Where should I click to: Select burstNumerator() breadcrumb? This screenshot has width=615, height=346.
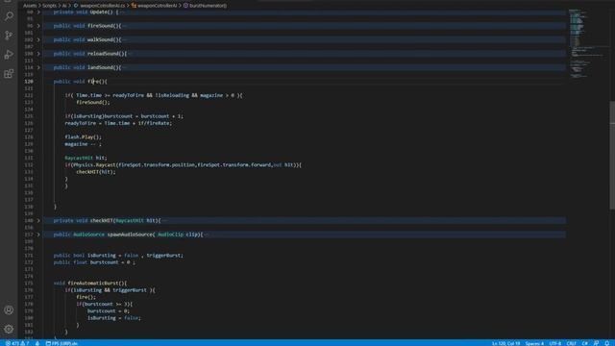click(205, 6)
